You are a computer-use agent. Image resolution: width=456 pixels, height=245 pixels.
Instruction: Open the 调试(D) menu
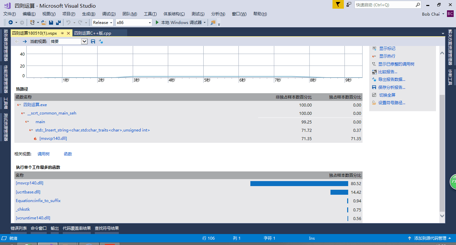click(x=109, y=14)
